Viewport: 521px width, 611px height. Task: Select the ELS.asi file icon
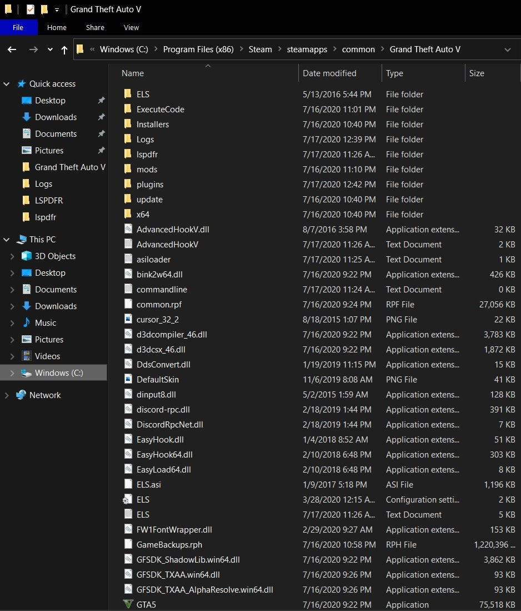[x=128, y=484]
